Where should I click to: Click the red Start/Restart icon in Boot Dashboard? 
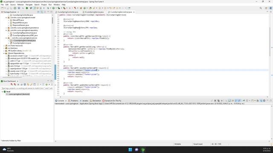coord(12,85)
